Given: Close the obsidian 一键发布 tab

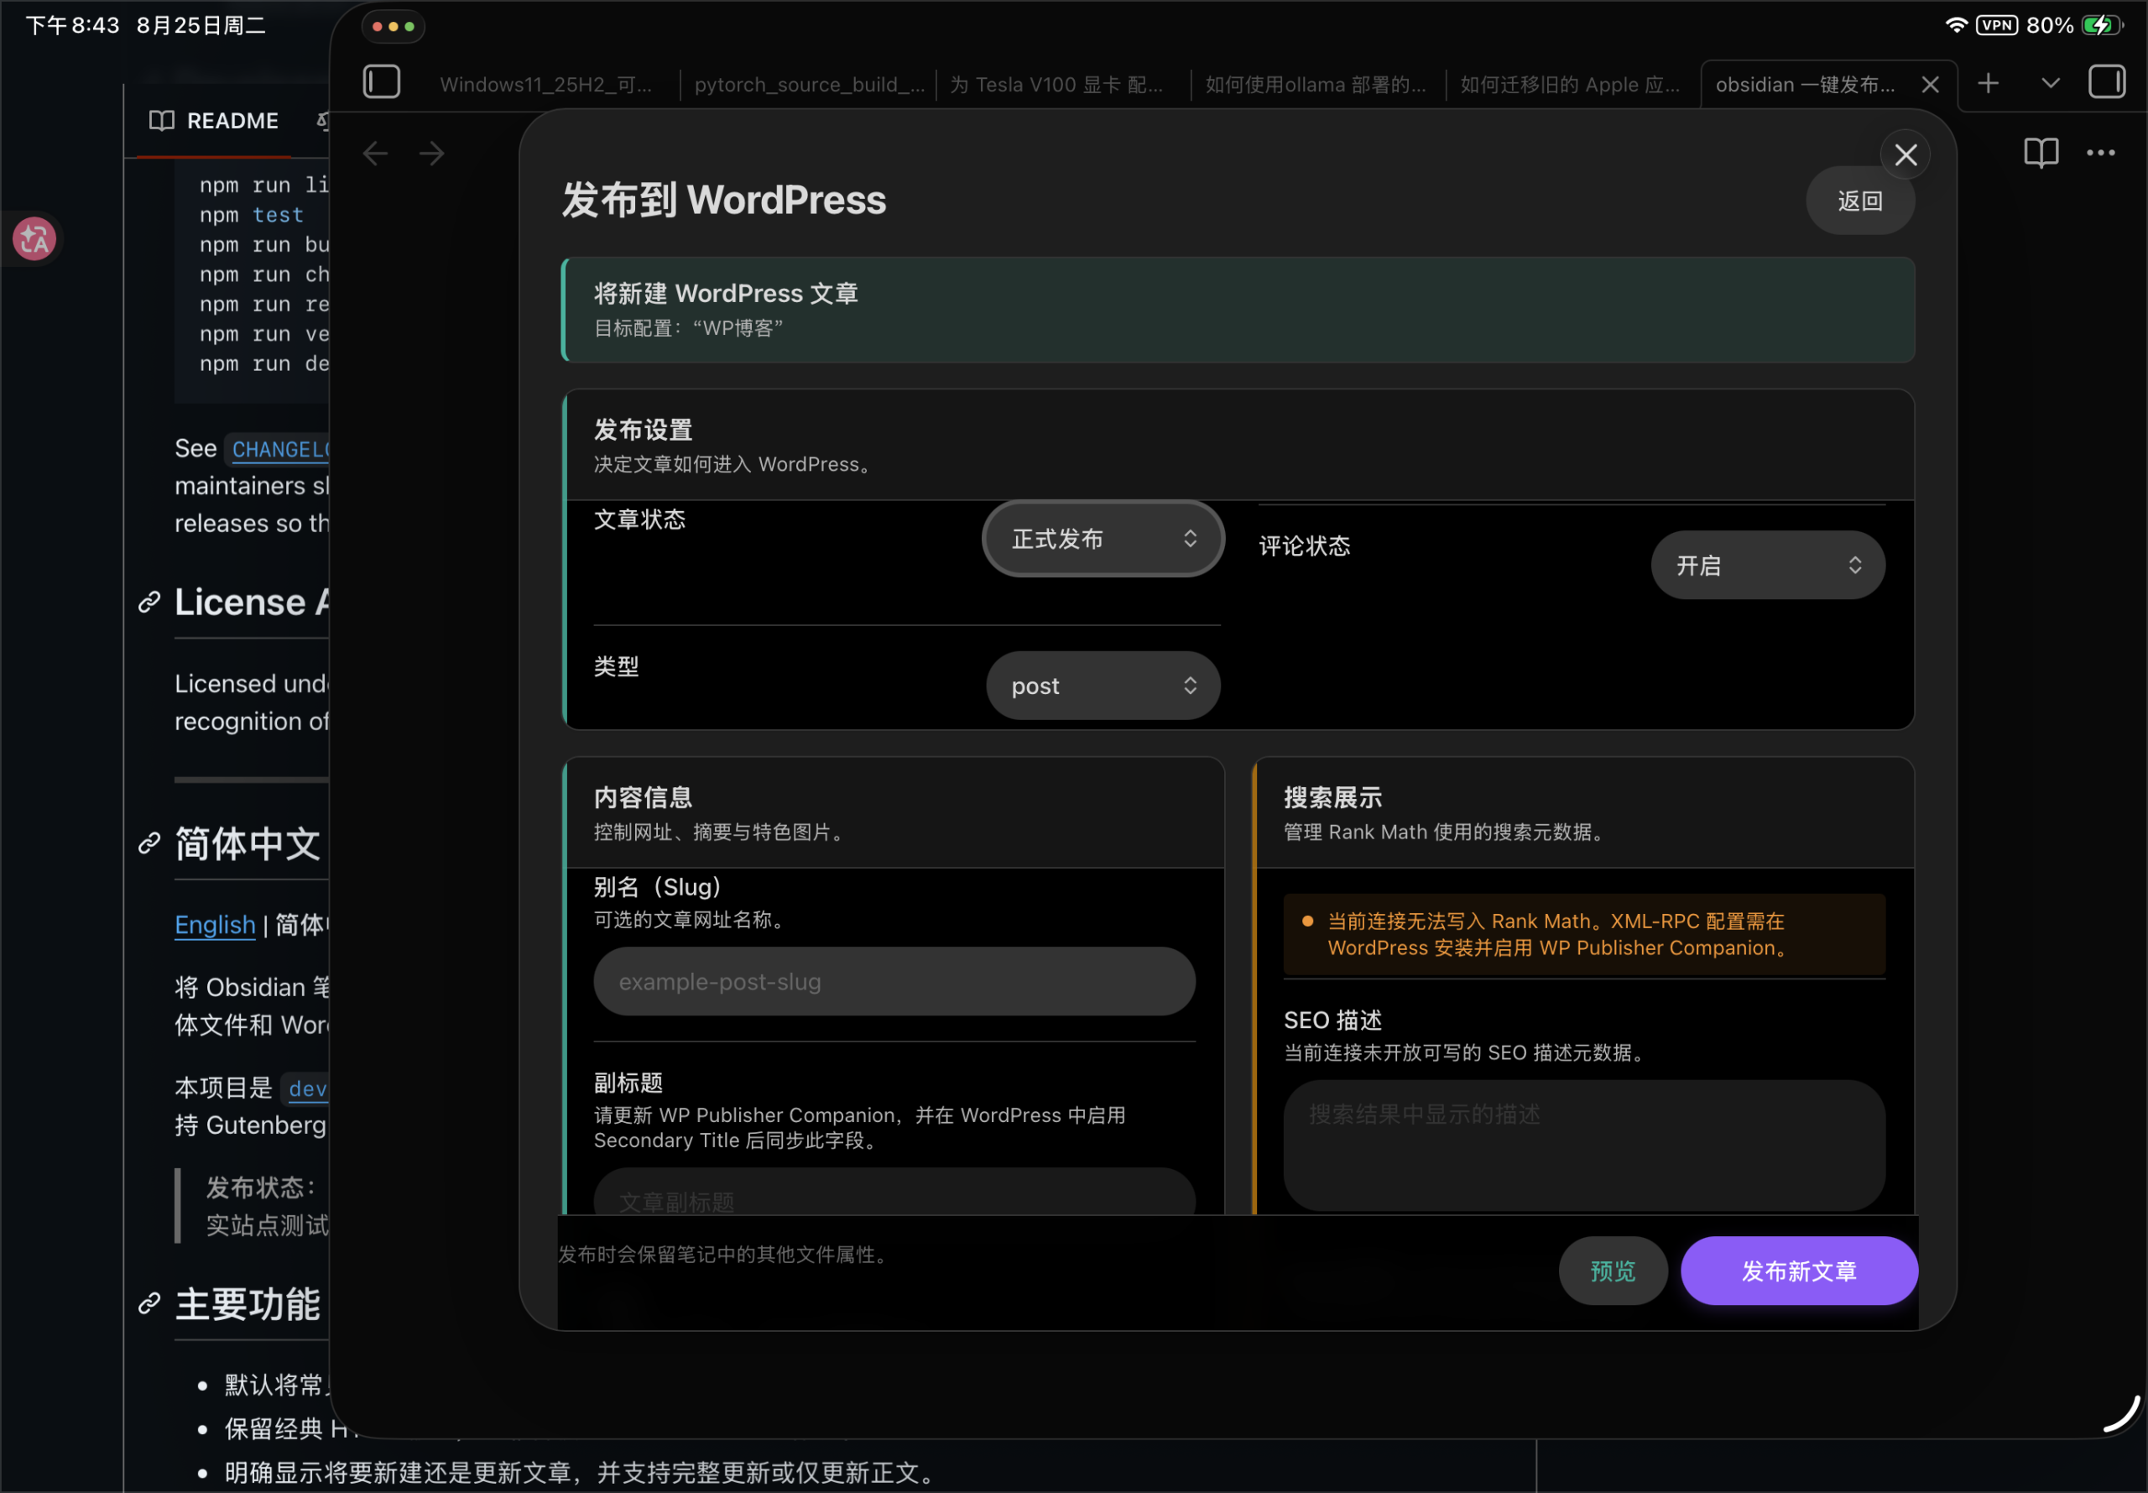Looking at the screenshot, I should click(x=1930, y=85).
